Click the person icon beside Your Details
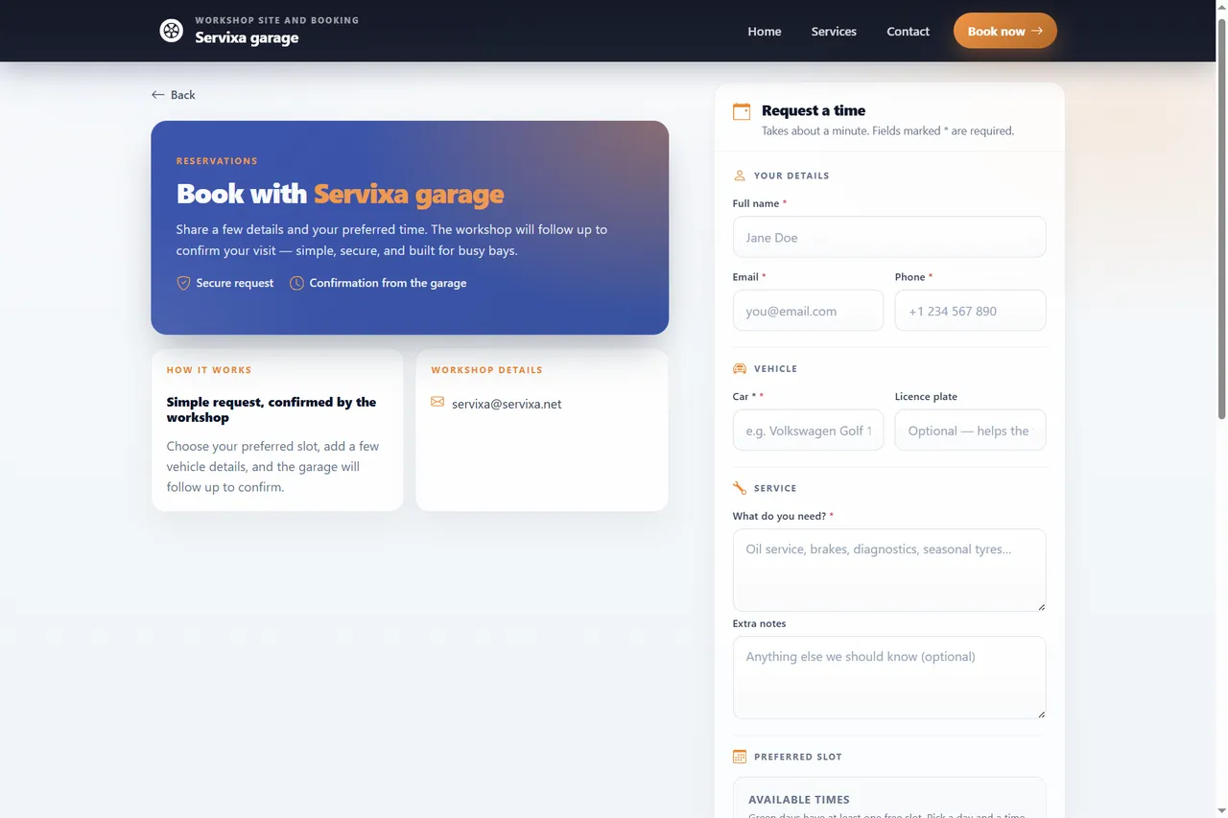 click(740, 175)
